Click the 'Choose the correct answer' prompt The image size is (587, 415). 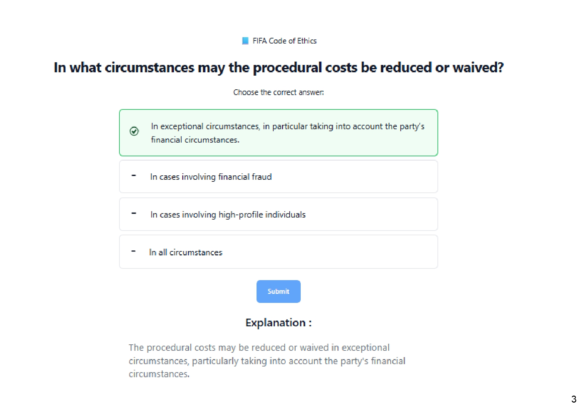(x=279, y=92)
